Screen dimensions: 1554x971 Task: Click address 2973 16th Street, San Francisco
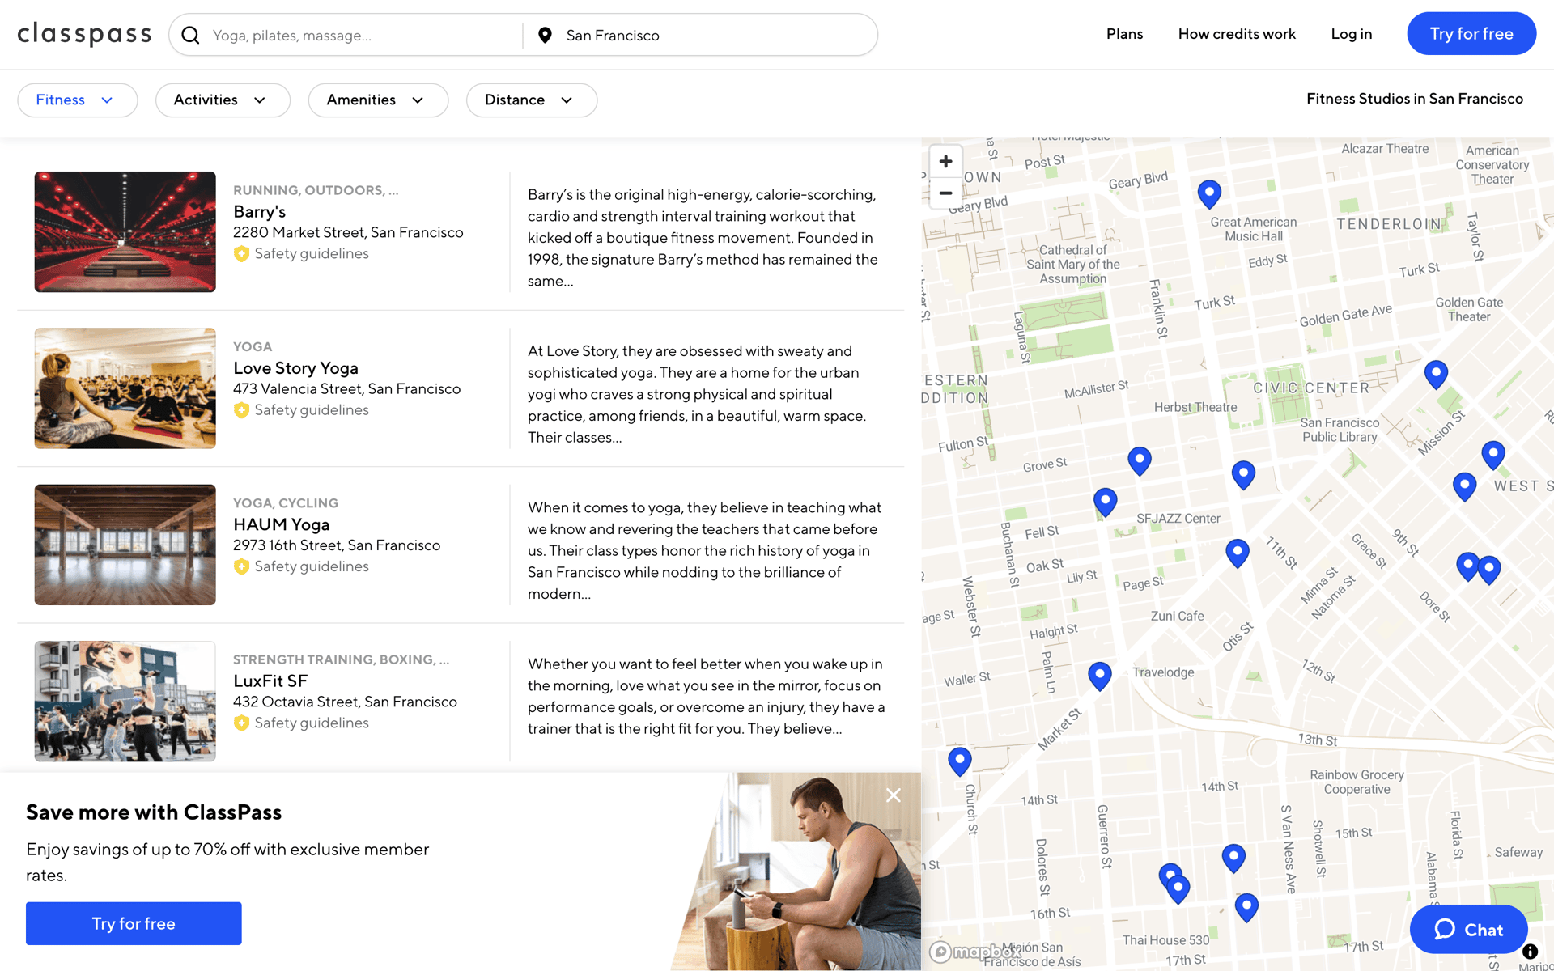tap(337, 545)
